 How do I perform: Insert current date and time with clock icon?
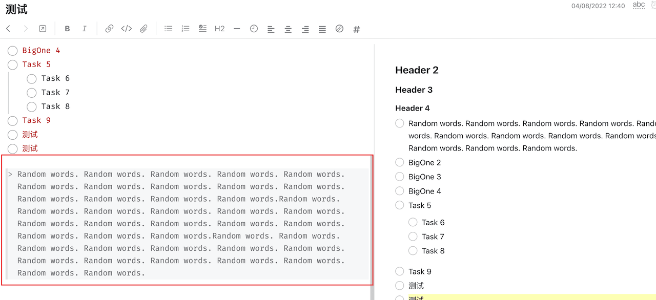click(254, 29)
